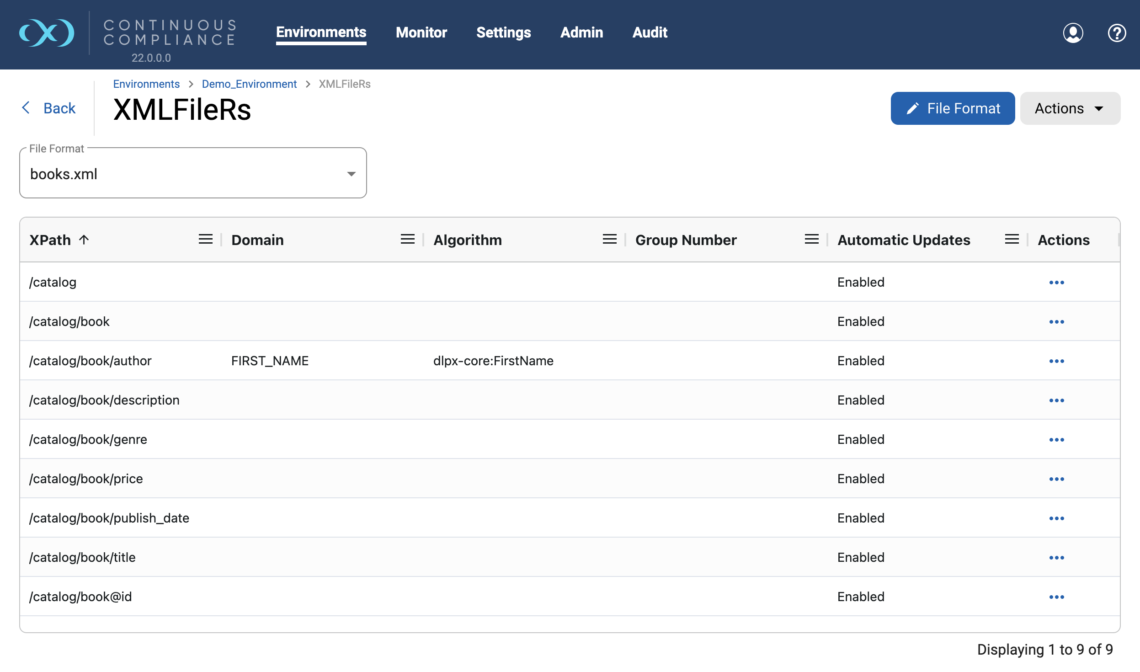Open actions menu for /catalog/book/price row
Image resolution: width=1140 pixels, height=672 pixels.
pyautogui.click(x=1057, y=479)
